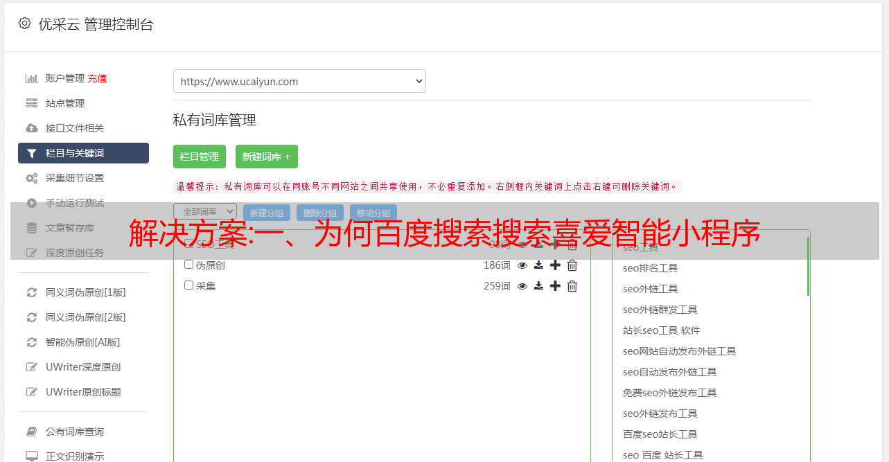Click the 259词 count for 采集
Viewport: 889px width, 462px height.
click(x=497, y=286)
